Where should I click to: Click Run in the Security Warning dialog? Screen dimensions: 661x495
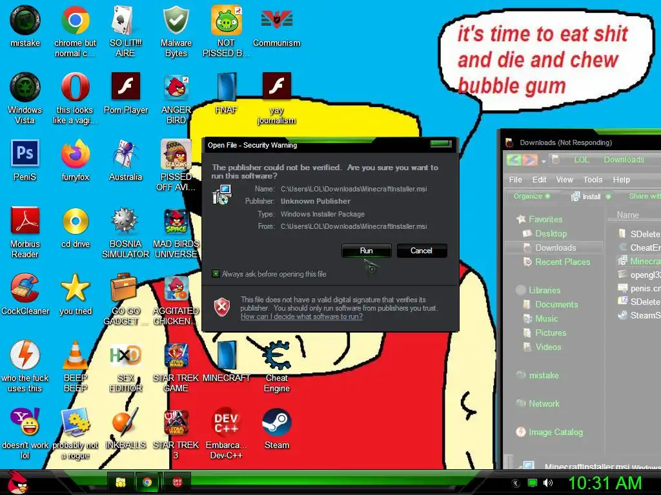coord(367,251)
